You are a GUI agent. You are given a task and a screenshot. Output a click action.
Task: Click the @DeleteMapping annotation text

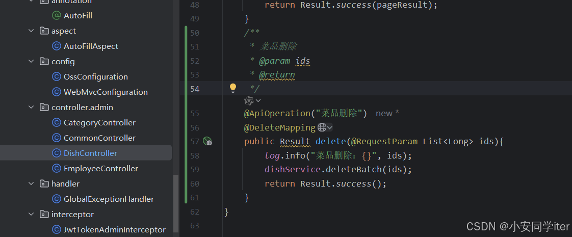280,127
